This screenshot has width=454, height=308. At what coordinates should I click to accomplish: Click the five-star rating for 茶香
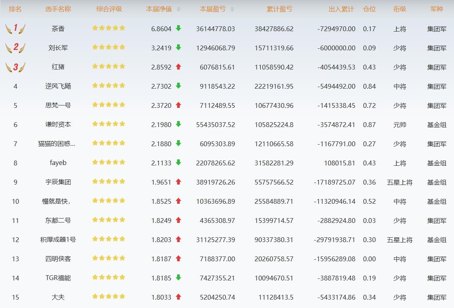(x=109, y=28)
